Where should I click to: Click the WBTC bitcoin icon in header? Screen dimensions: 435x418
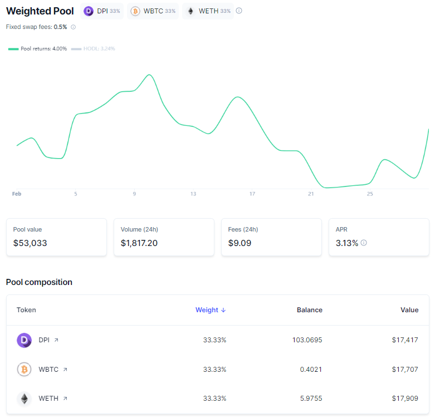(135, 11)
